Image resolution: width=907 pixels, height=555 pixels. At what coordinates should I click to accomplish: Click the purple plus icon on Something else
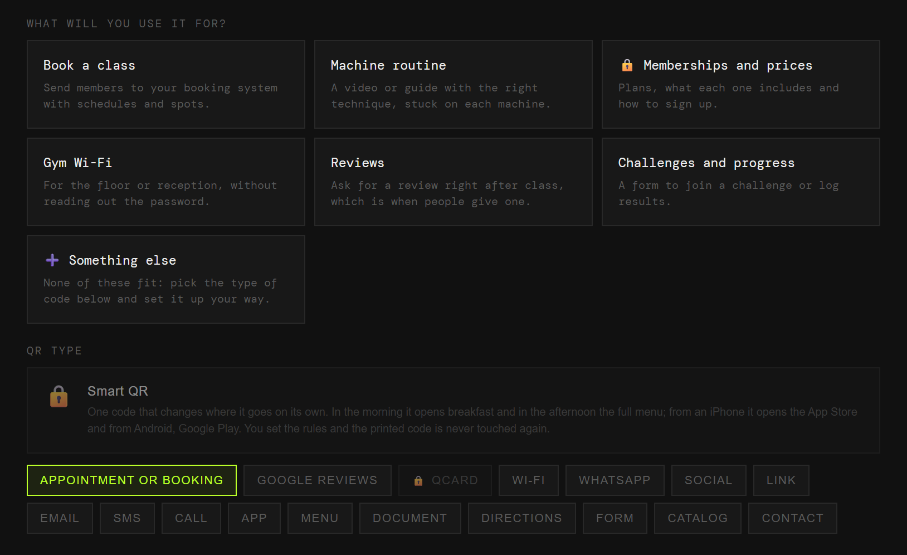point(52,260)
